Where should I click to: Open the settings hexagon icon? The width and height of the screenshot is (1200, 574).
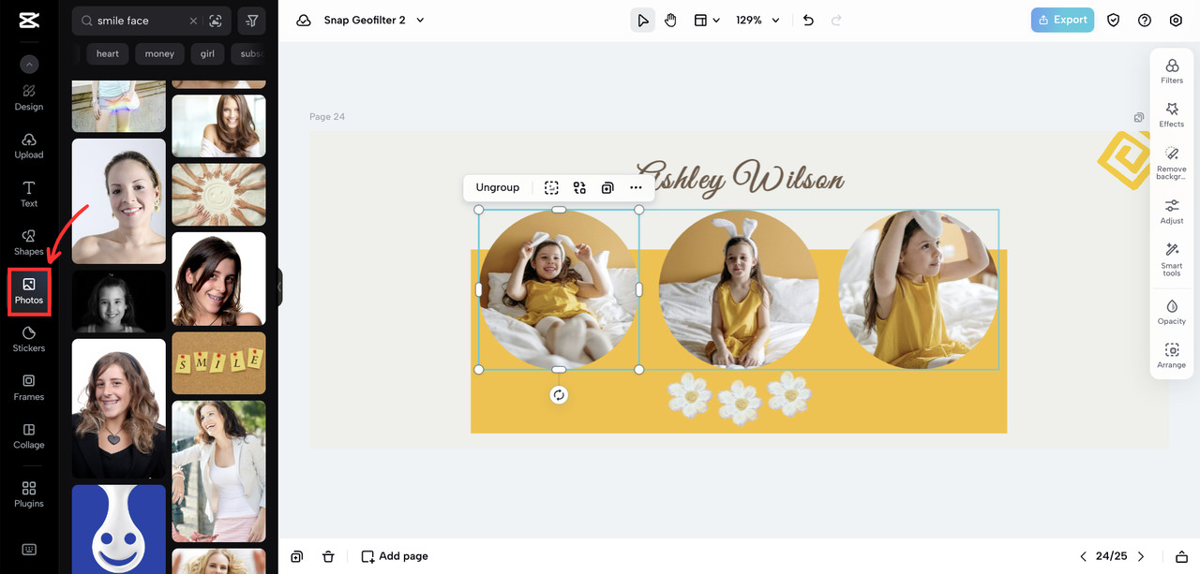(x=1176, y=20)
